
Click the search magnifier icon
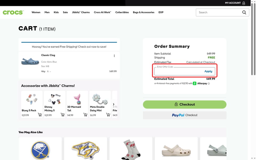pos(244,13)
